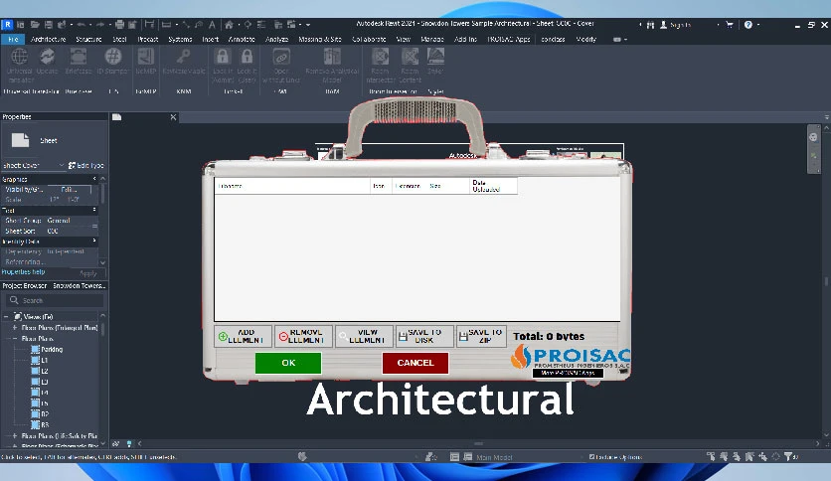The height and width of the screenshot is (481, 831).
Task: Click the green OK button
Action: click(x=288, y=363)
